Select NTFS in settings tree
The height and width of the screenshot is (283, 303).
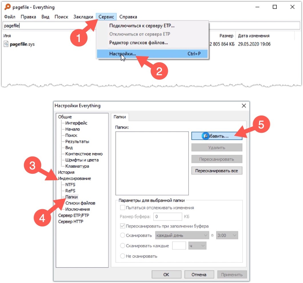coord(70,185)
